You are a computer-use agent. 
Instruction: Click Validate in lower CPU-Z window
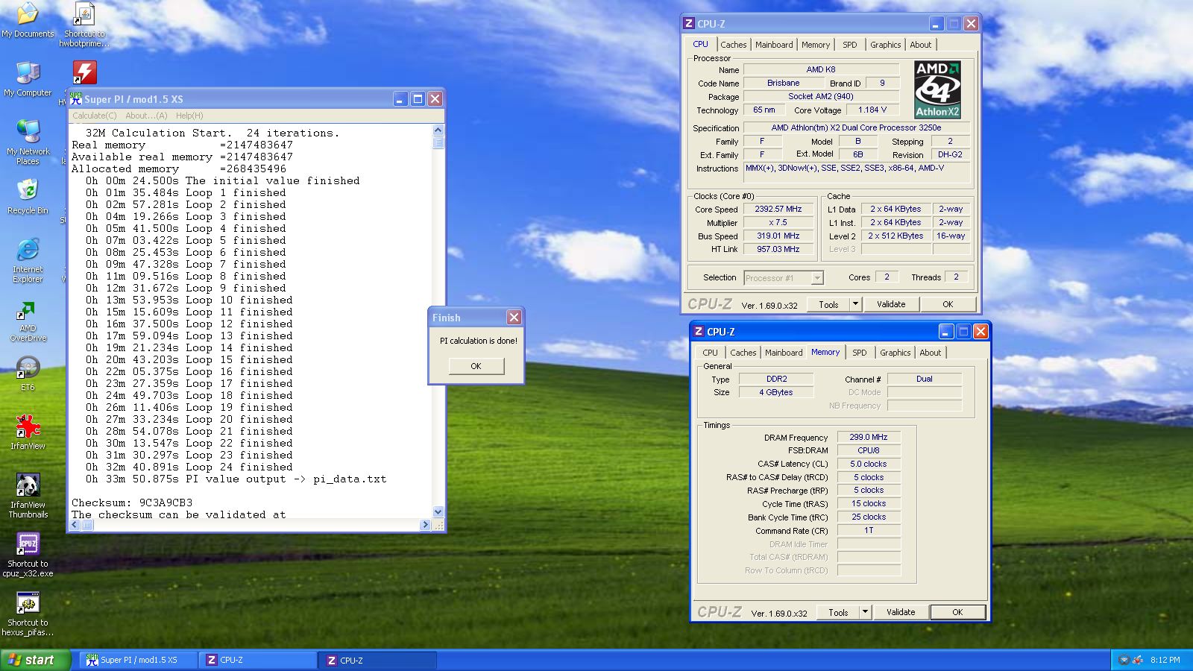pos(901,612)
